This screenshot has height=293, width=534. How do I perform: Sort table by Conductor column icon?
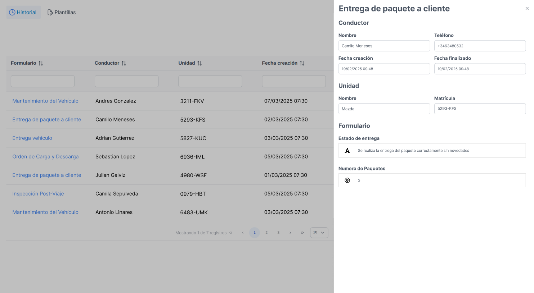pyautogui.click(x=124, y=63)
